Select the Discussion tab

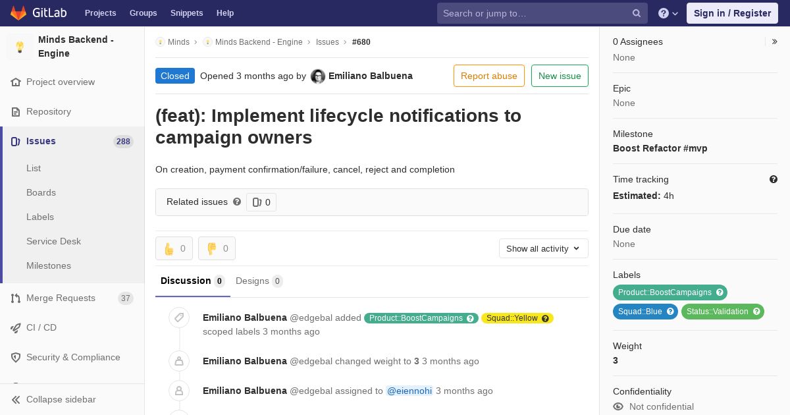click(x=193, y=281)
